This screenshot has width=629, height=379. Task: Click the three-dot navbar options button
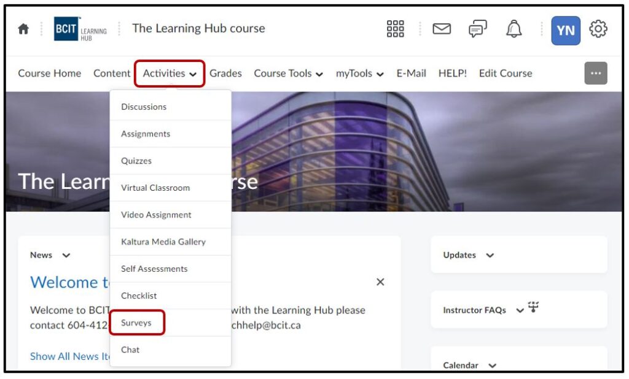coord(595,74)
